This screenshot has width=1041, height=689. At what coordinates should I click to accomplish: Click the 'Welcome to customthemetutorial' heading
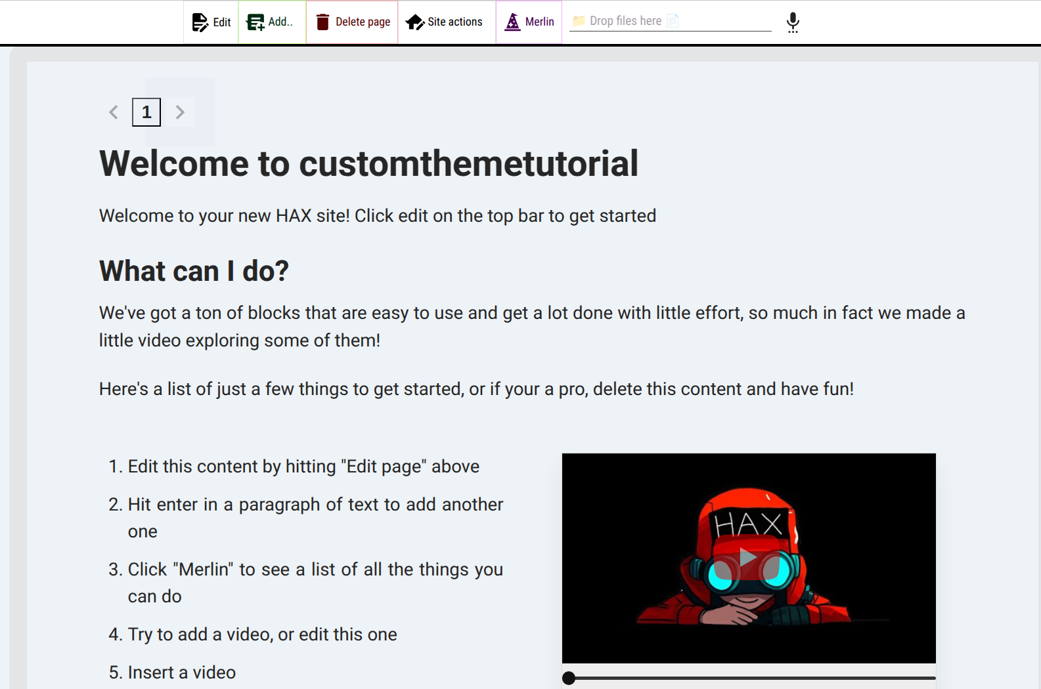click(x=368, y=163)
